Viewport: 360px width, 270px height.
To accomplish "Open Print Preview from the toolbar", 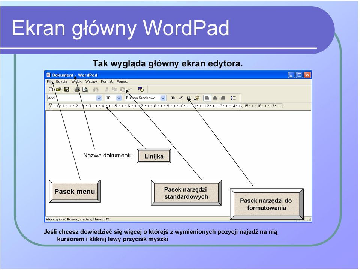I will [85, 89].
